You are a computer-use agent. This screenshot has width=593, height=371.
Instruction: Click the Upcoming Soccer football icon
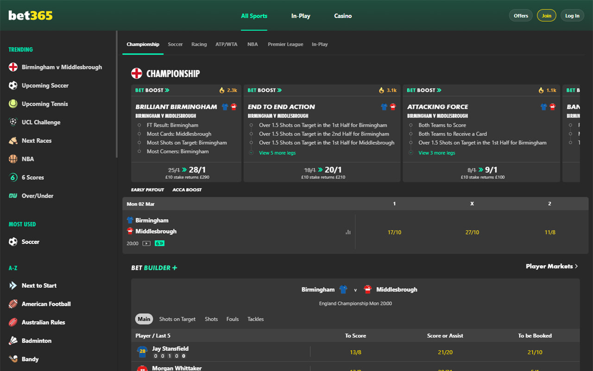tap(13, 85)
